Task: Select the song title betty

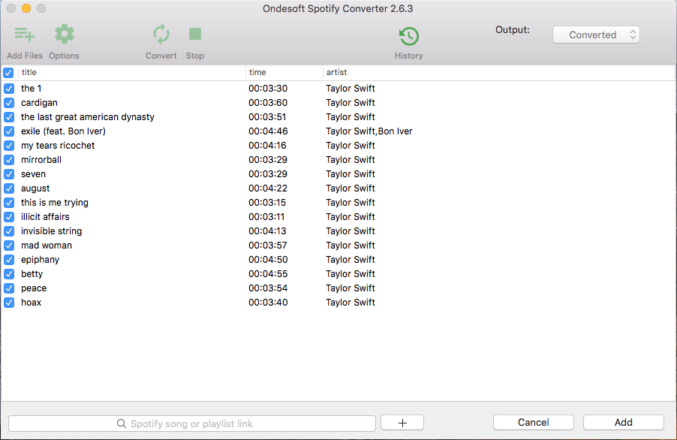Action: click(x=32, y=274)
